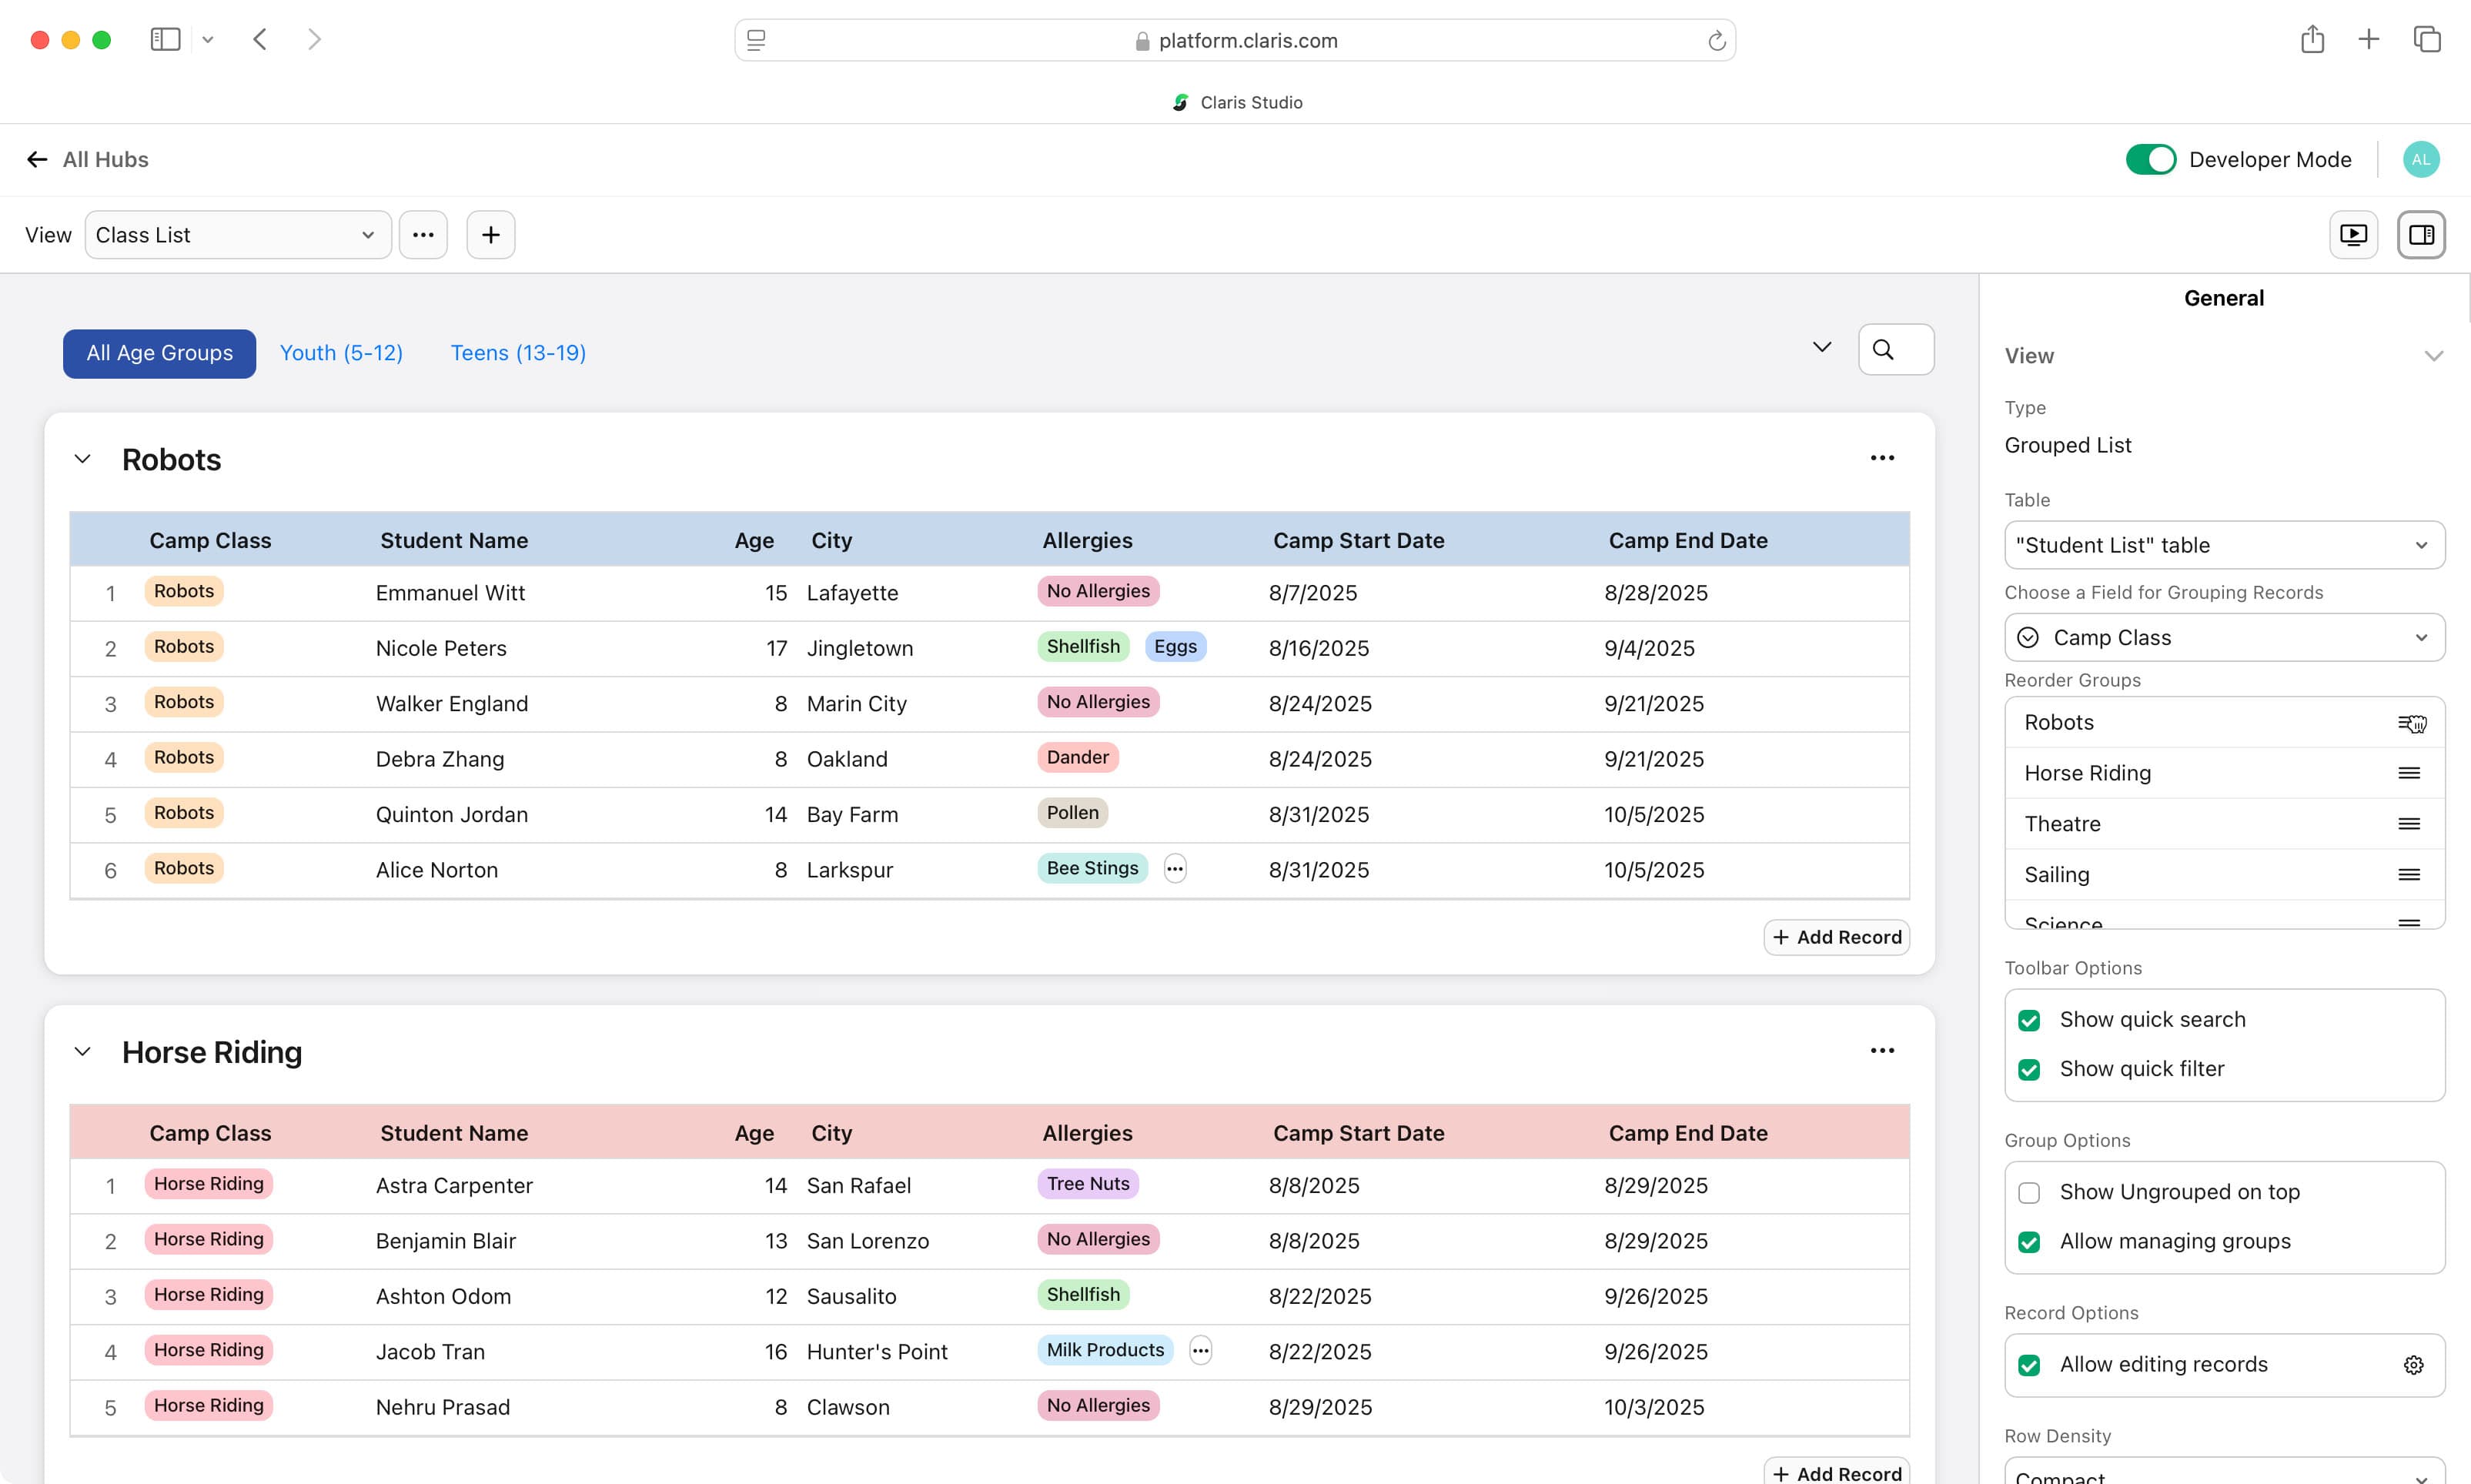Click Add Record under Robots table
The height and width of the screenshot is (1484, 2471).
pos(1836,937)
